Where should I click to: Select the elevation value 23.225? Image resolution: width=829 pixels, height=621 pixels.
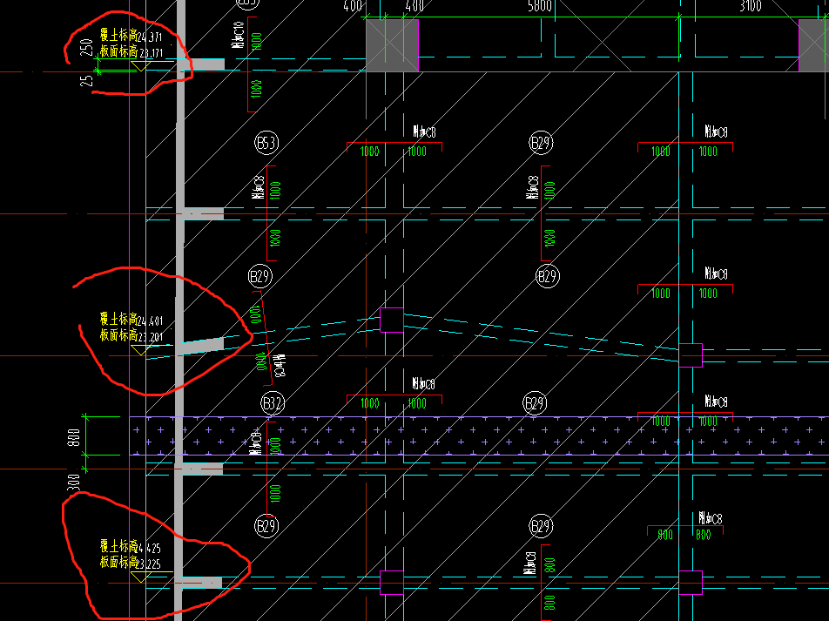coord(150,564)
